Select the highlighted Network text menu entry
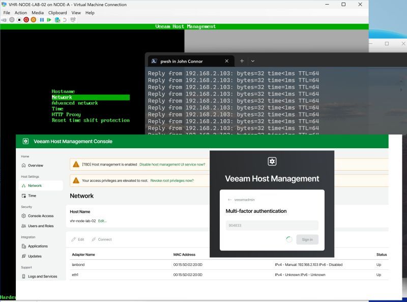This screenshot has height=302, width=407. click(91, 97)
